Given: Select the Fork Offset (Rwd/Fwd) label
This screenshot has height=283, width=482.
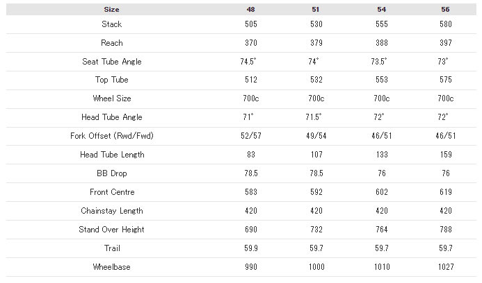Looking at the screenshot, I should pos(112,136).
